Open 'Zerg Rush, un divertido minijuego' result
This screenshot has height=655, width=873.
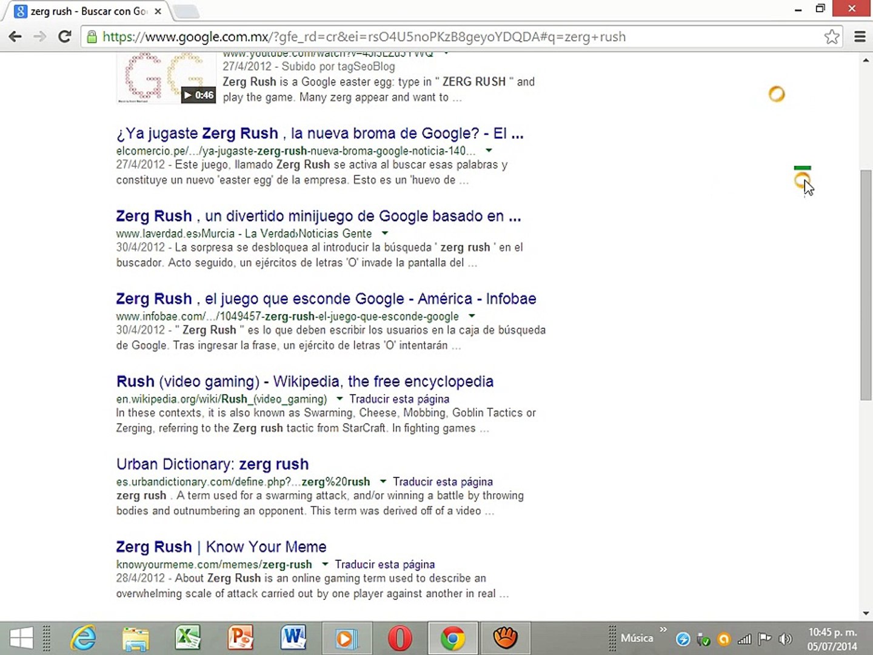[x=319, y=216]
